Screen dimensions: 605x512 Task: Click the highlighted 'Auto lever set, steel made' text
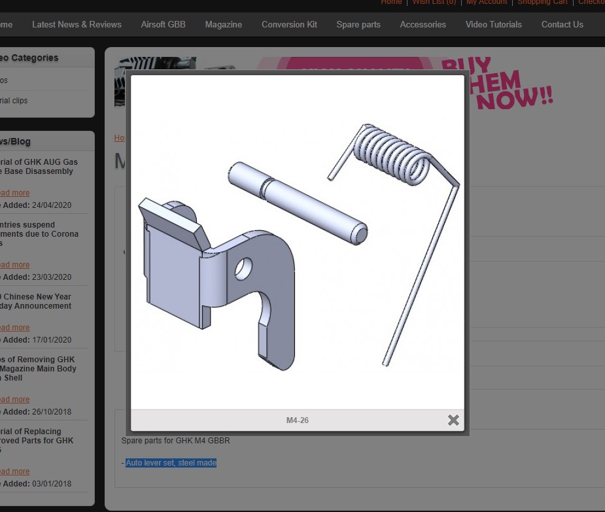(171, 463)
